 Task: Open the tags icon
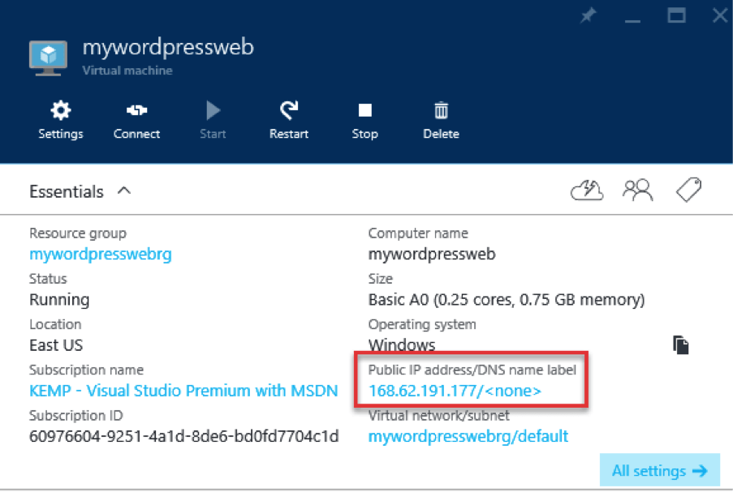(688, 190)
